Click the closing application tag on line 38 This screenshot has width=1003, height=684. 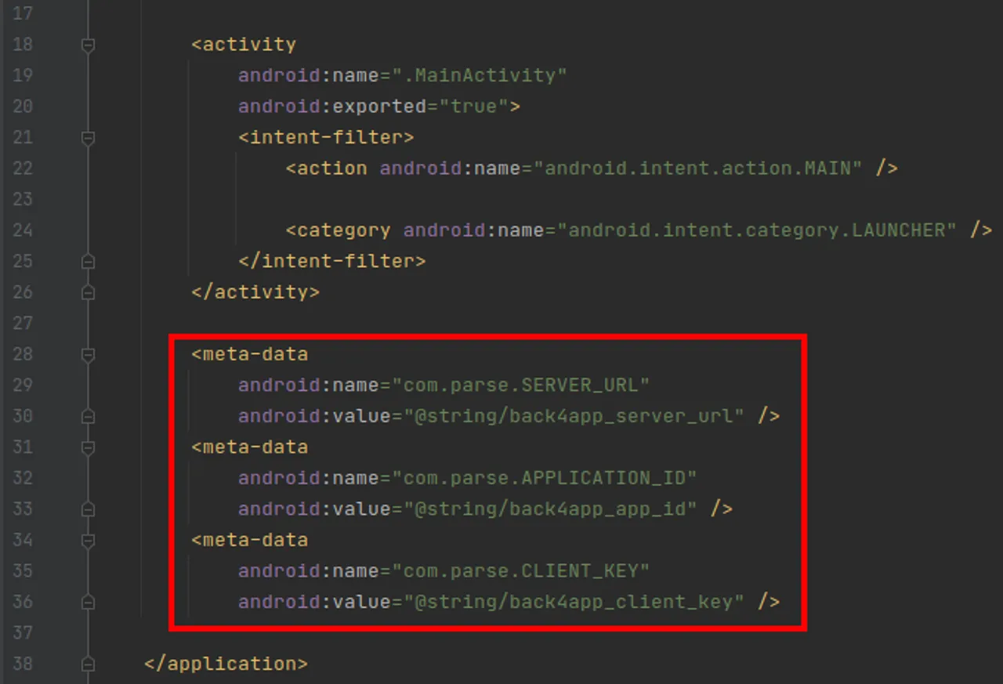(225, 664)
